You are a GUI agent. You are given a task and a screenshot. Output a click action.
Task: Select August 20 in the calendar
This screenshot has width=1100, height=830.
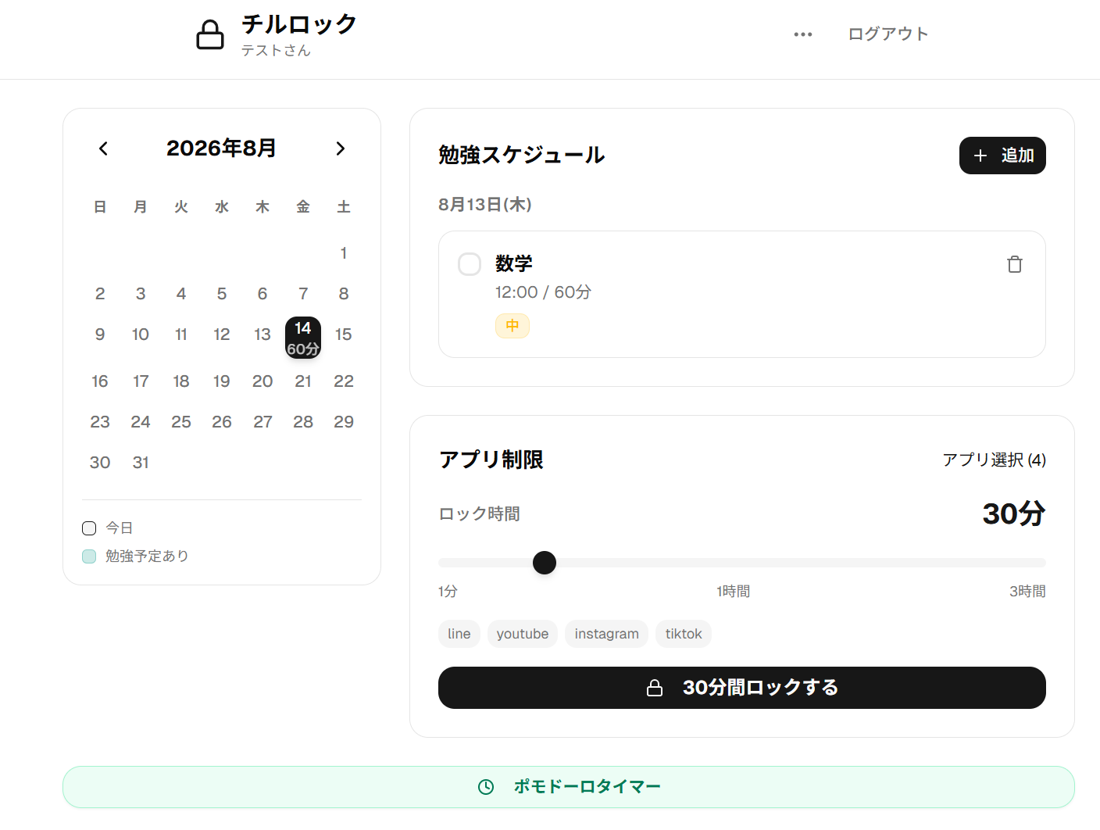[262, 381]
